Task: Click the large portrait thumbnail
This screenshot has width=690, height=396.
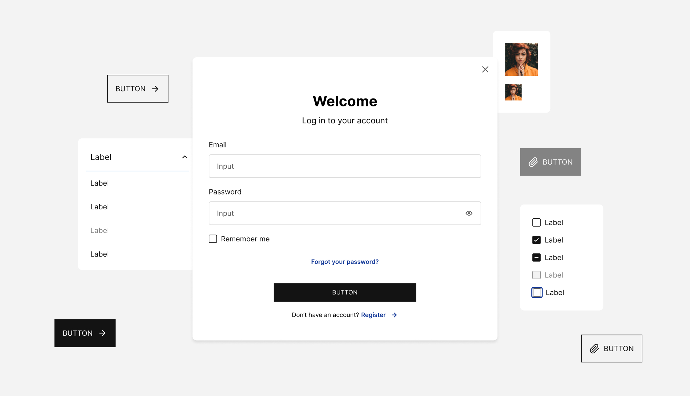Action: [521, 59]
